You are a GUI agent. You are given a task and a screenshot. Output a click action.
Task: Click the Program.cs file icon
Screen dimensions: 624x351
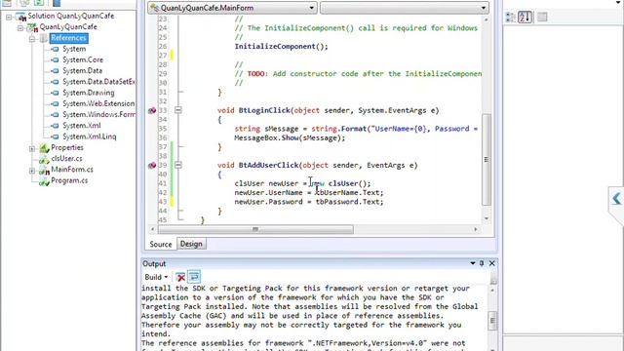(44, 182)
